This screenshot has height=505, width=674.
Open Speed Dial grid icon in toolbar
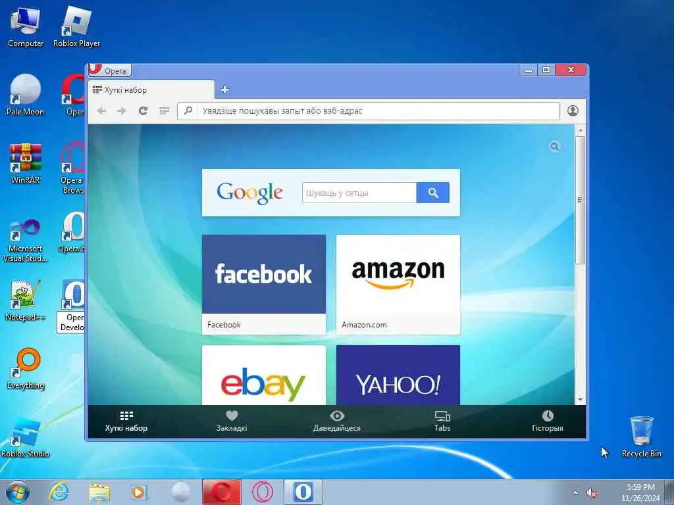pyautogui.click(x=164, y=110)
